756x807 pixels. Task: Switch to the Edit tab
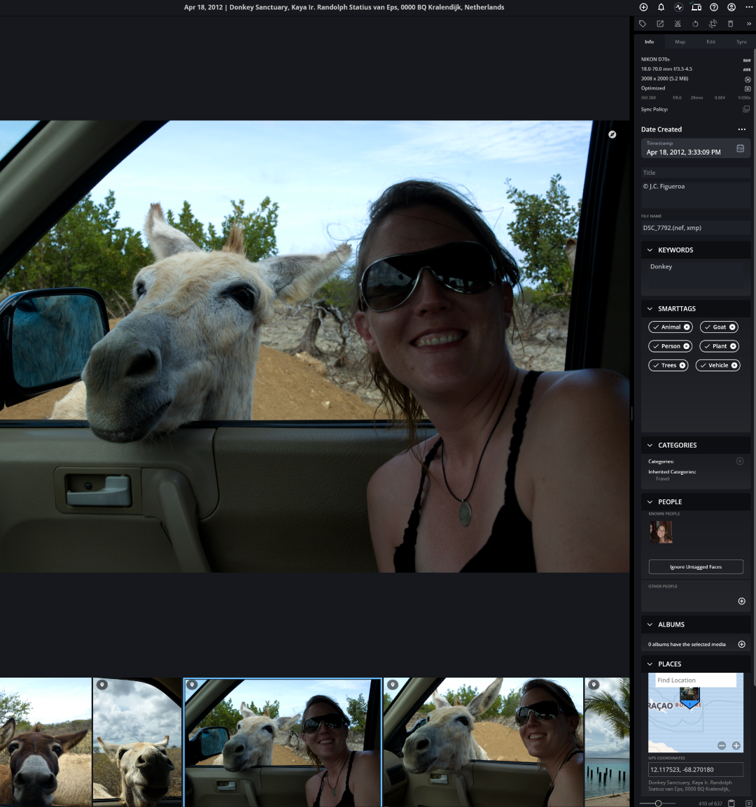(x=710, y=42)
